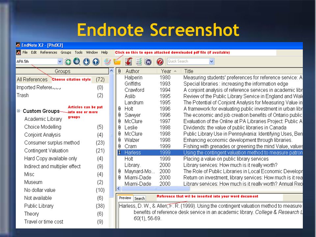The height and width of the screenshot is (237, 316).
Task: Click the Export up-arrow icon
Action: pos(96,62)
